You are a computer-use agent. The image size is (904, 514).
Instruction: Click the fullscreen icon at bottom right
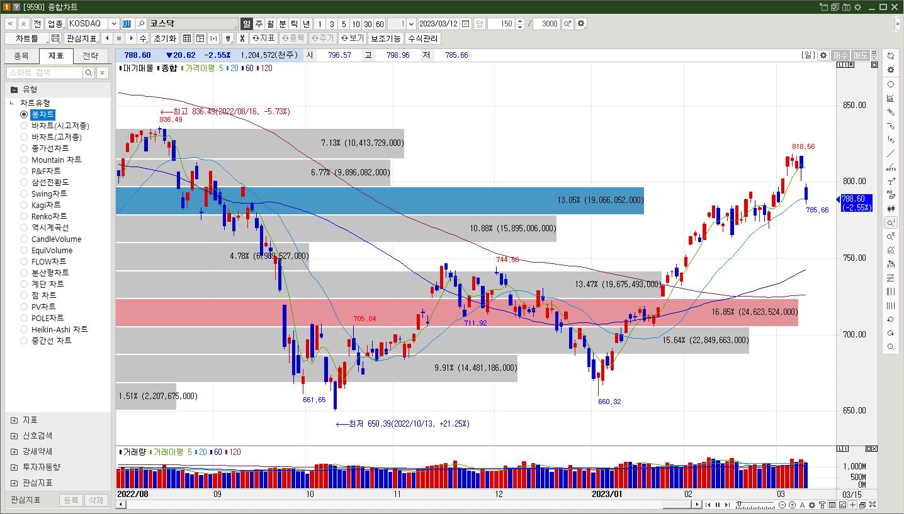(x=873, y=505)
